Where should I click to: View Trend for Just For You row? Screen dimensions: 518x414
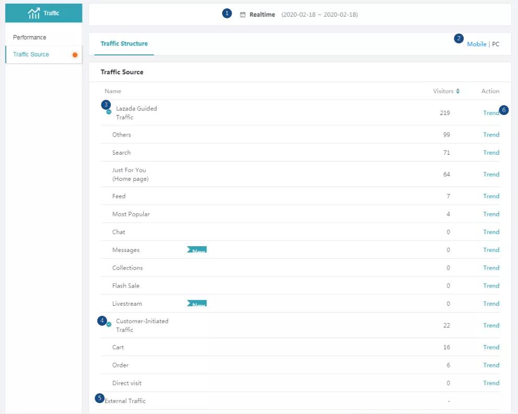pos(491,175)
